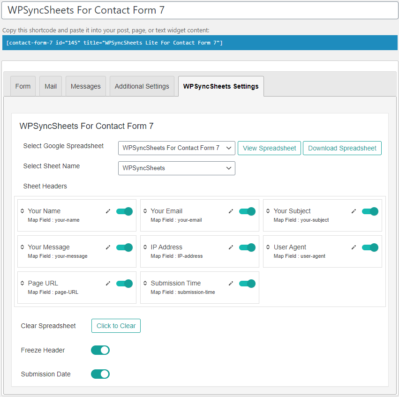Disable the Your Name header toggle
399x397 pixels.
pyautogui.click(x=124, y=211)
